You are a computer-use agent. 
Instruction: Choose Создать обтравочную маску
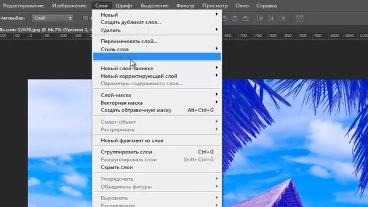tap(157, 110)
